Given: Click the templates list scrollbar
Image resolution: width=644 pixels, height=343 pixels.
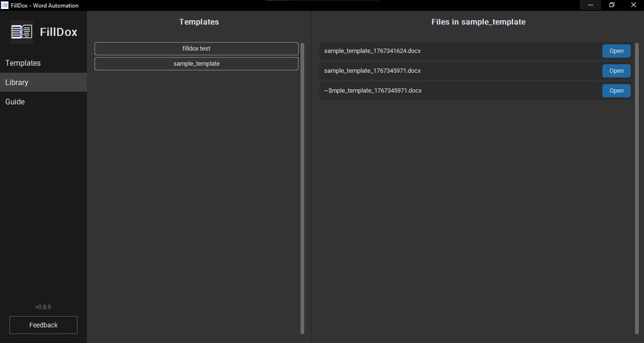Looking at the screenshot, I should [x=302, y=189].
